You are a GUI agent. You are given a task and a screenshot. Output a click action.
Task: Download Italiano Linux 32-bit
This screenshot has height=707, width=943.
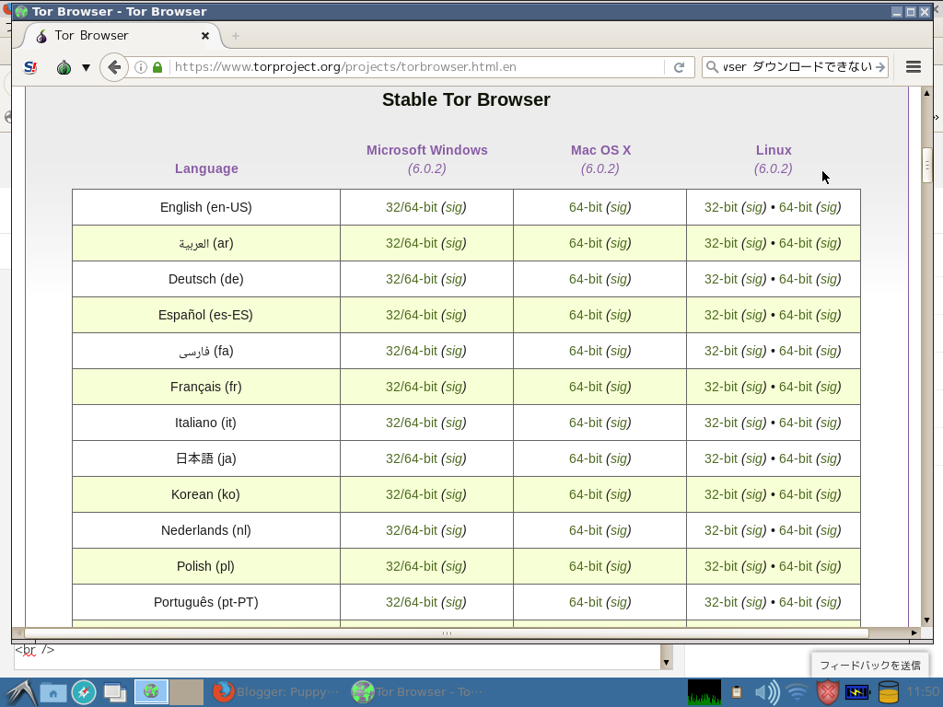tap(720, 423)
